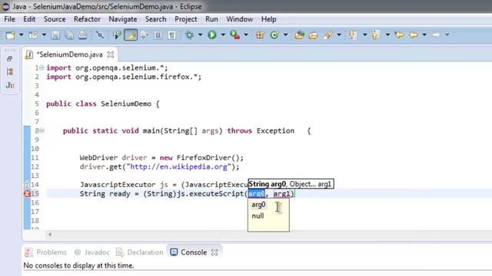Close the Console view tab
The height and width of the screenshot is (276, 492).
click(214, 252)
